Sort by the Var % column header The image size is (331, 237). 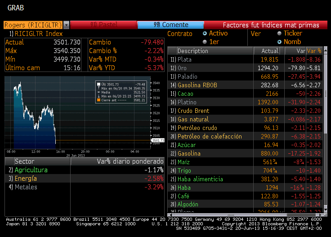click(314, 51)
